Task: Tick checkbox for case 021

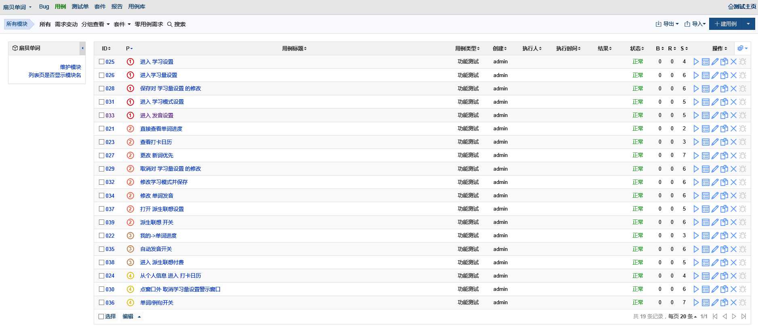Action: click(102, 129)
